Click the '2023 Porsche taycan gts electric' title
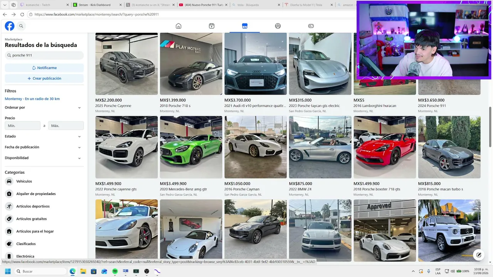 pos(314,106)
